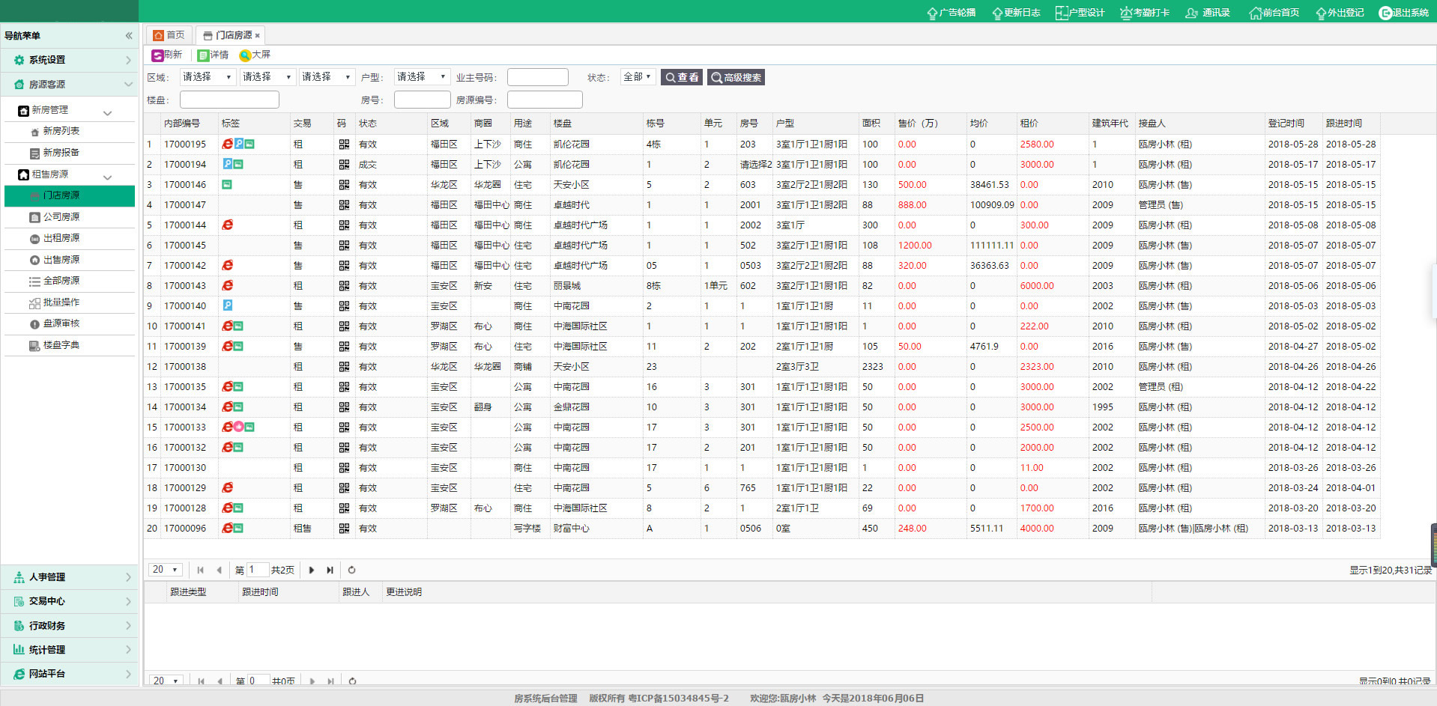Click QR code icon for row 17000146

point(344,185)
